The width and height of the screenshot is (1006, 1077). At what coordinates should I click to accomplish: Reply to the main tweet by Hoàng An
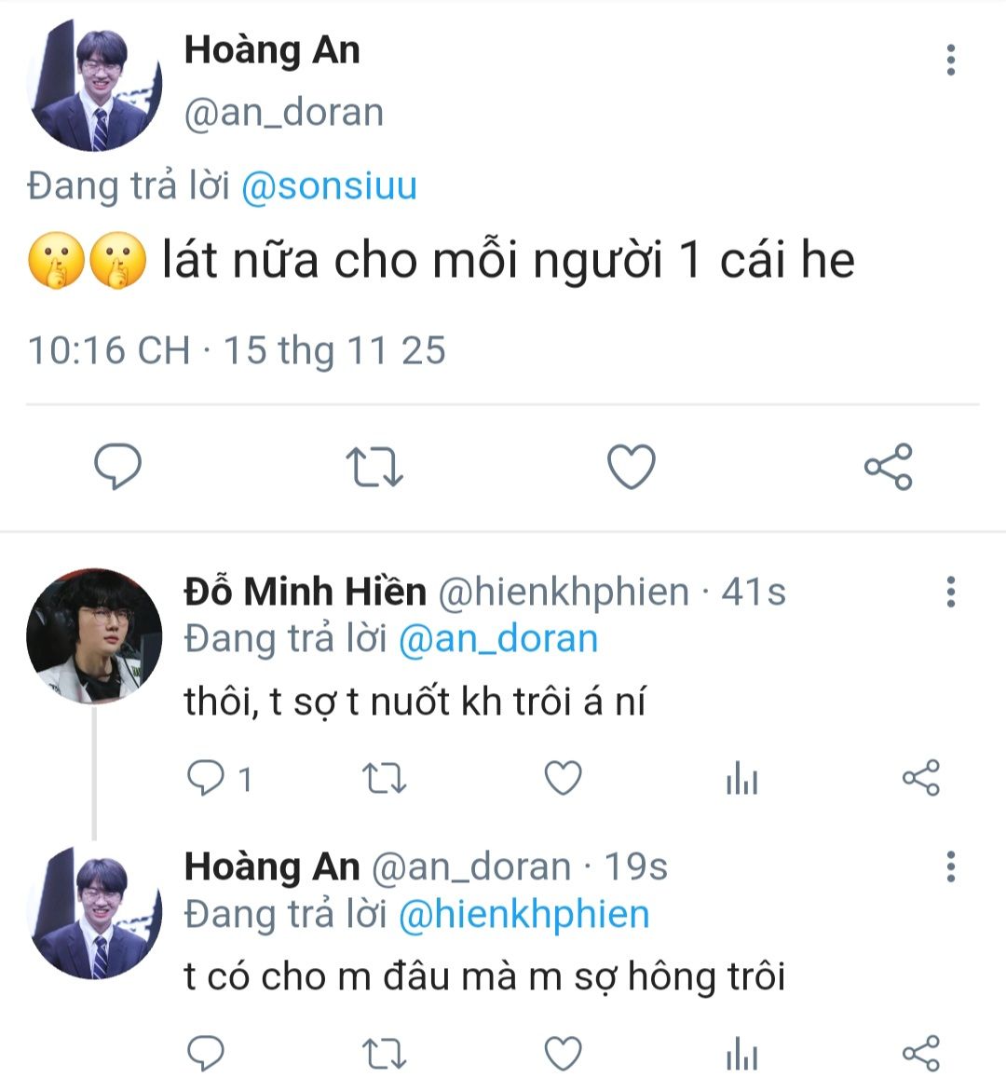118,466
